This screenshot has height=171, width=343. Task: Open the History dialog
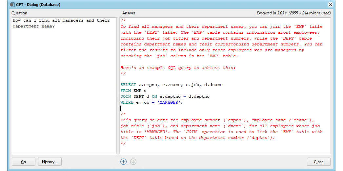point(50,162)
